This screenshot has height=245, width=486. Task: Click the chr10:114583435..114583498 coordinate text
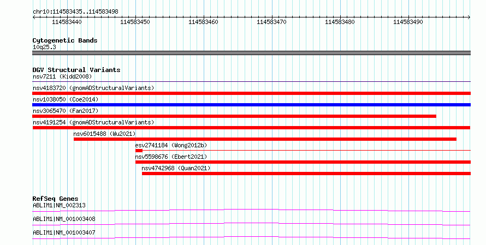[x=75, y=11]
